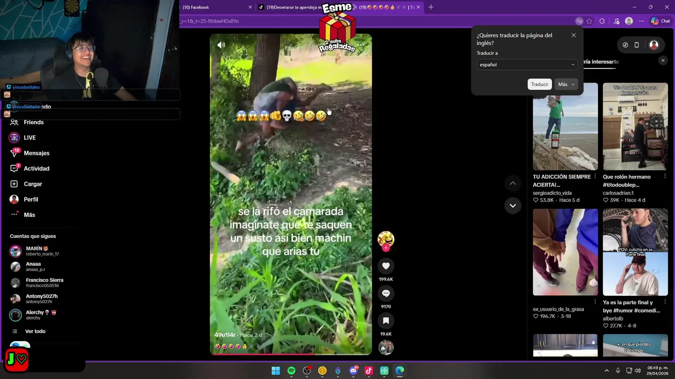Open MARÍN followed account
The width and height of the screenshot is (675, 379).
click(42, 251)
